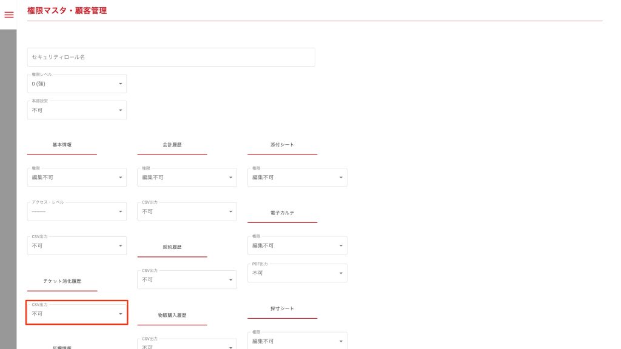
Task: Open the 権限 dropdown under 基本情報
Action: coord(77,178)
